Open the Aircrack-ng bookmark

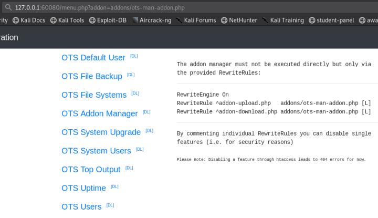152,20
